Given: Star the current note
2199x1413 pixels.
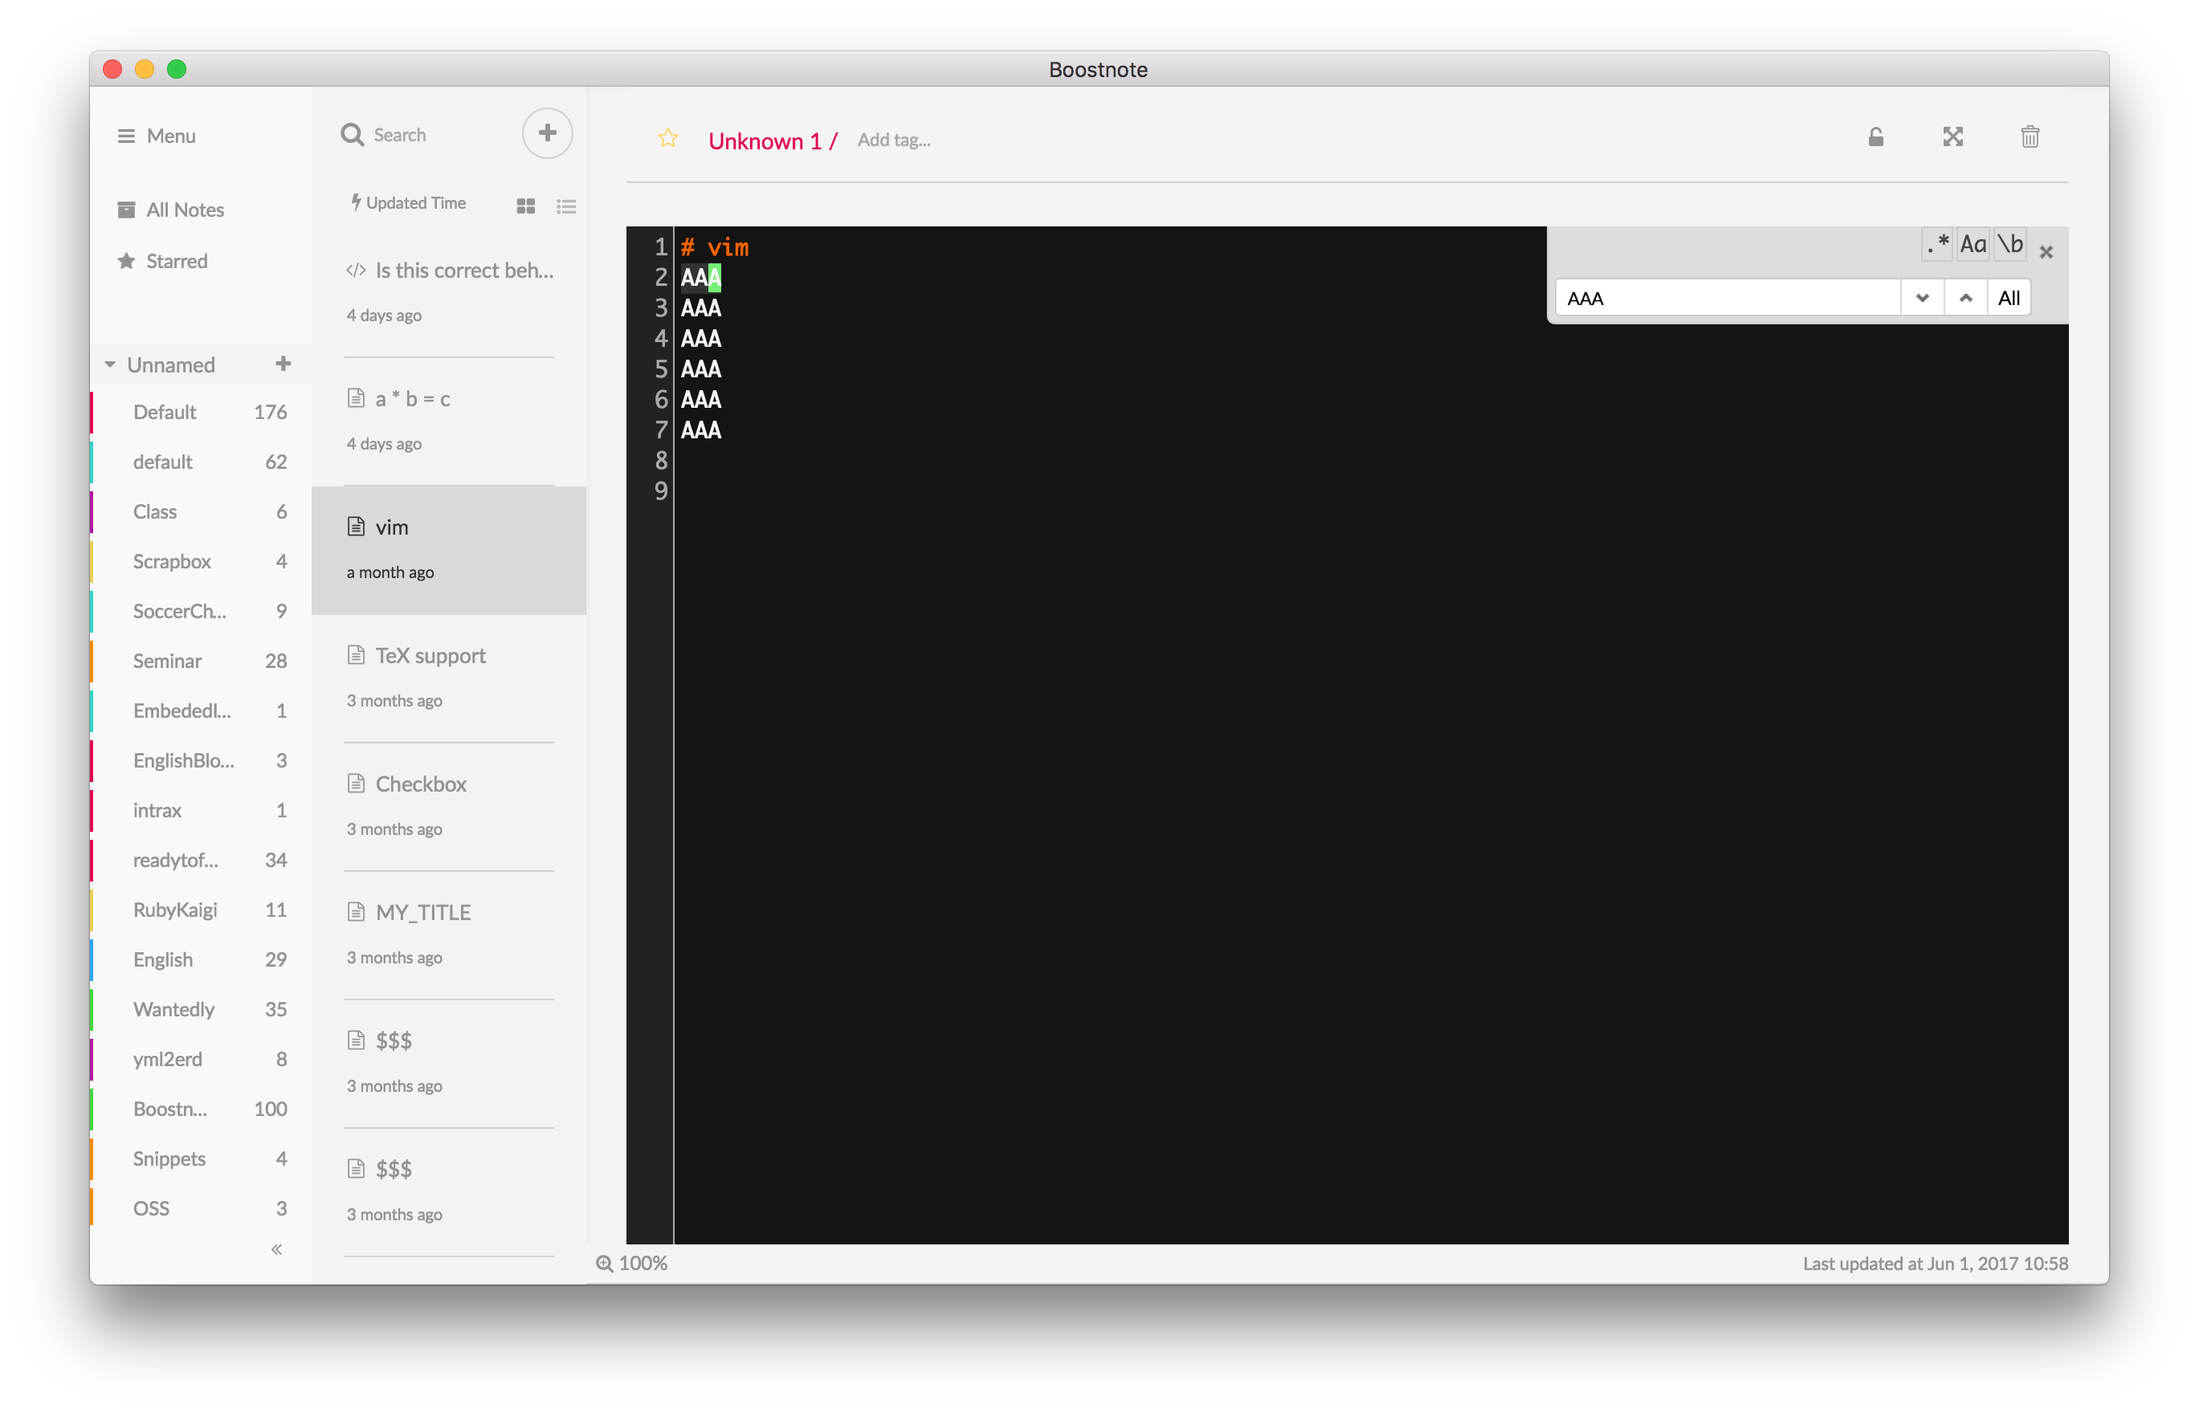Looking at the screenshot, I should coord(668,139).
